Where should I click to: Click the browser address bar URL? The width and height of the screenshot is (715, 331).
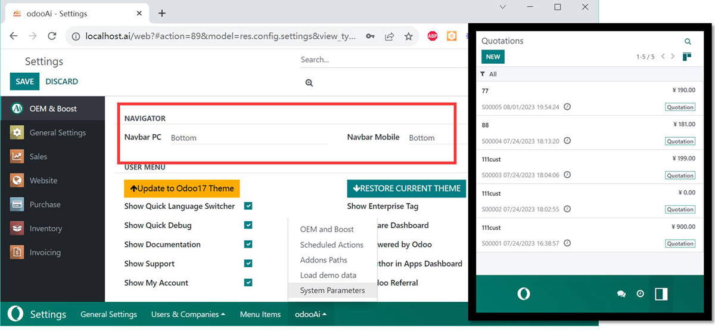pyautogui.click(x=220, y=36)
